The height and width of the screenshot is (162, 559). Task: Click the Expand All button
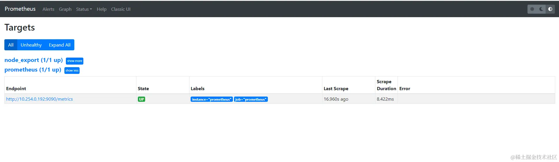click(60, 45)
